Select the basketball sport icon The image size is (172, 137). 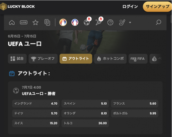tap(110, 22)
